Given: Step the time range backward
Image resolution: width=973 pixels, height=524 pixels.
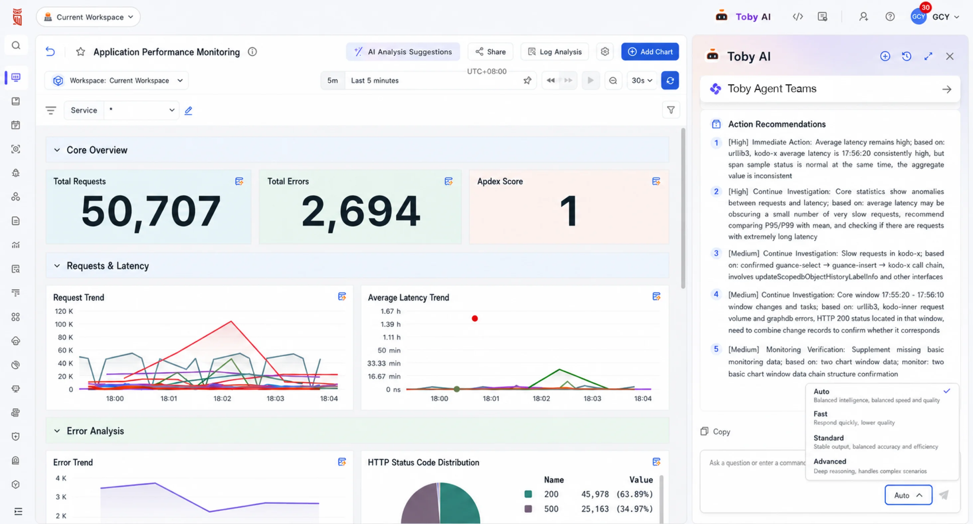Looking at the screenshot, I should [551, 80].
